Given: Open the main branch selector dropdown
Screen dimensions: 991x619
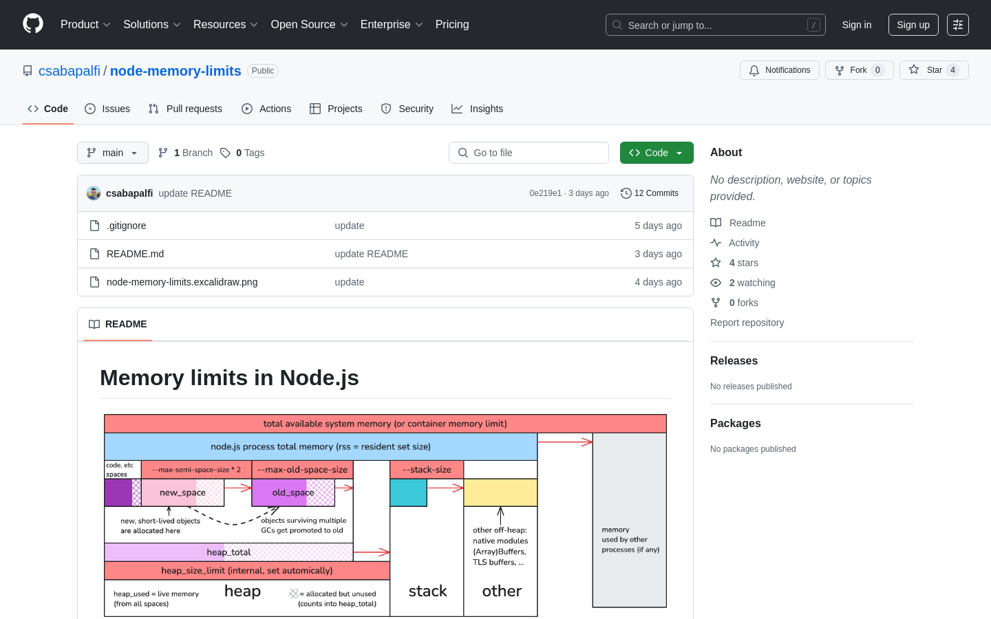Looking at the screenshot, I should [113, 153].
